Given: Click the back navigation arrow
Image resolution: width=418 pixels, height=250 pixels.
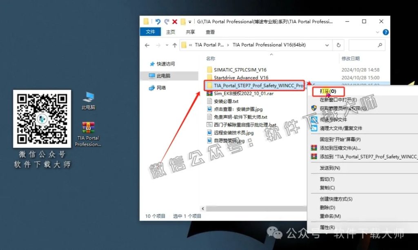Looking at the screenshot, I should (147, 45).
